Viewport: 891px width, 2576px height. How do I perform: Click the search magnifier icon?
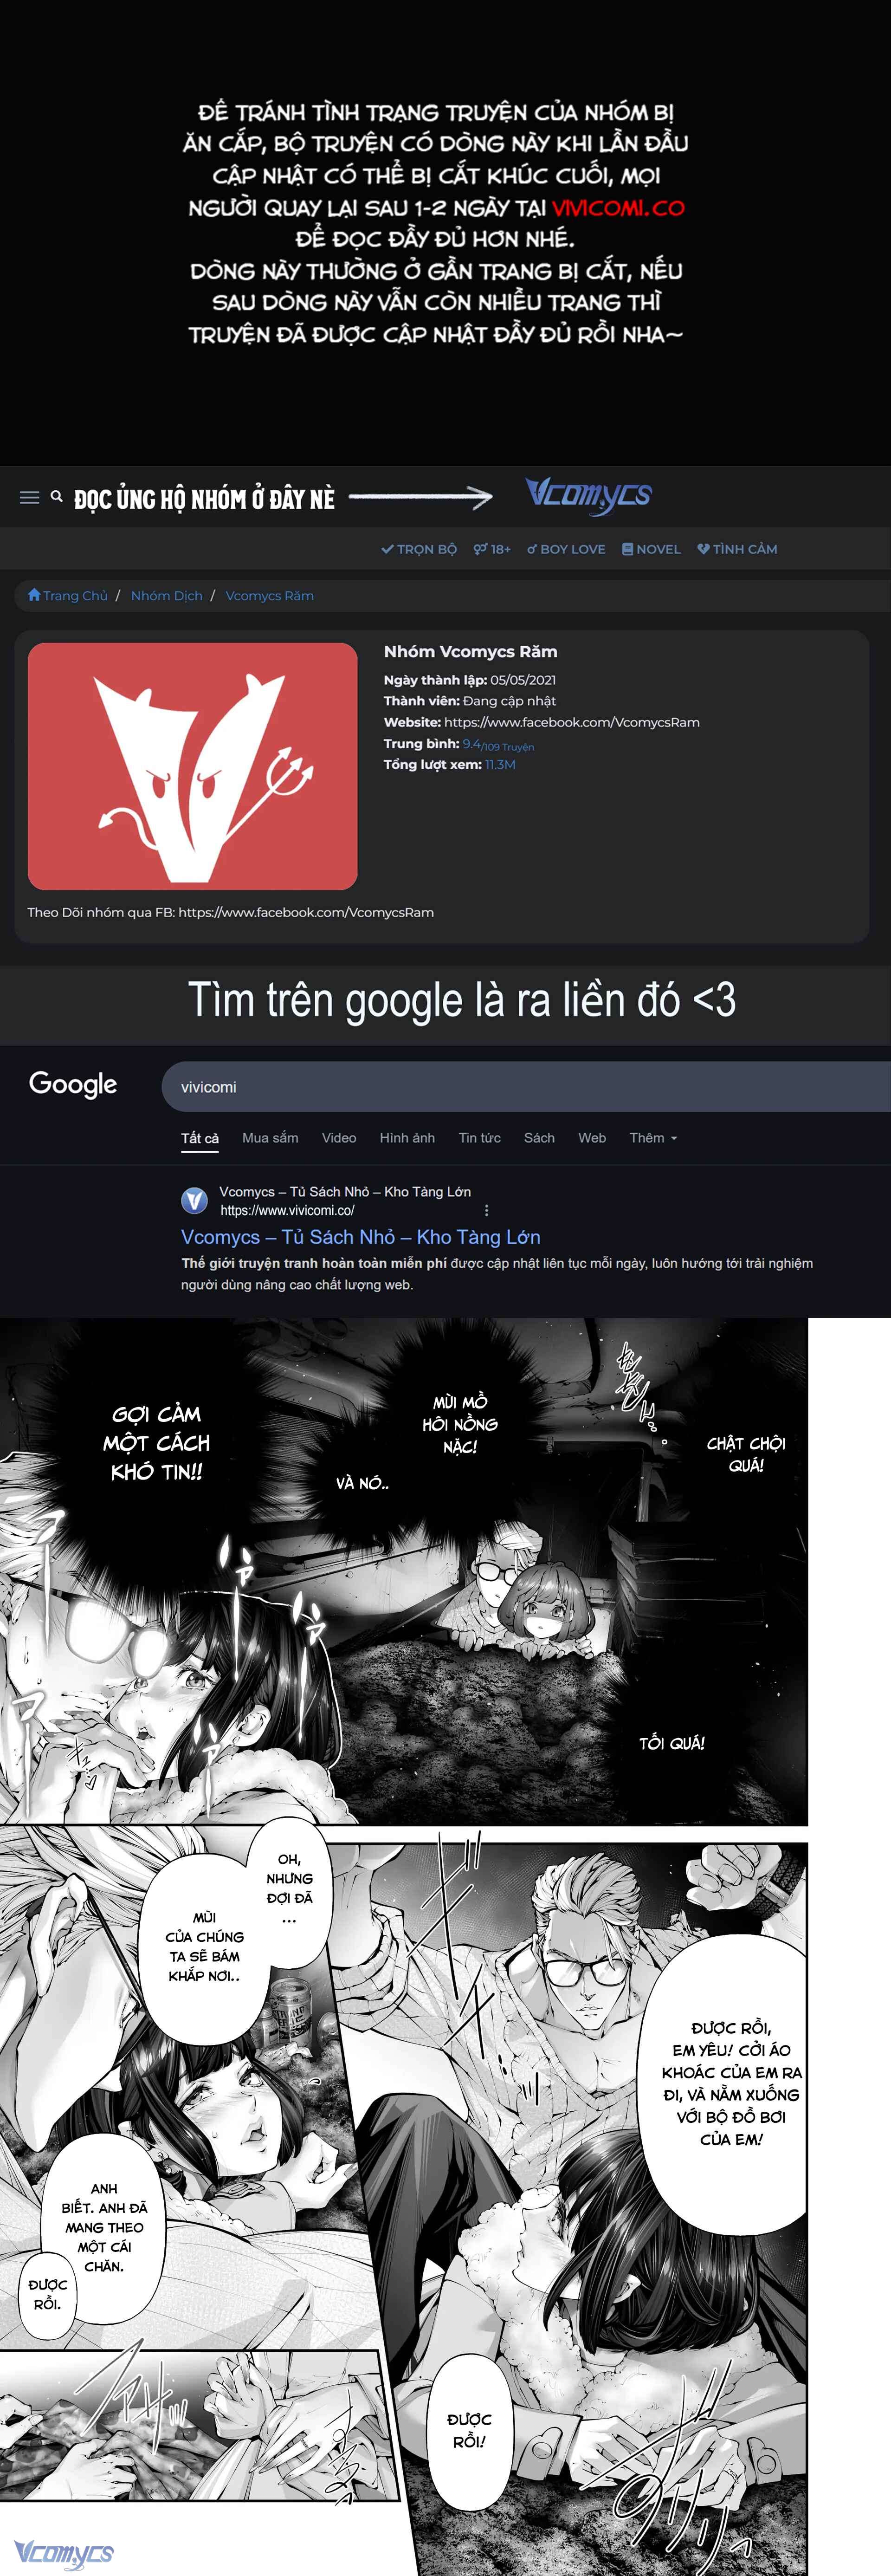[57, 496]
